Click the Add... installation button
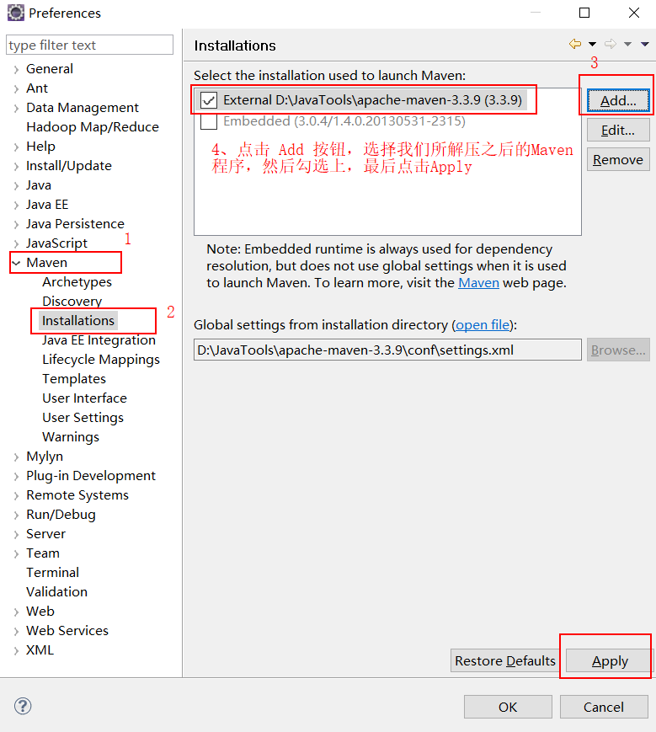Image resolution: width=656 pixels, height=732 pixels. coord(618,100)
